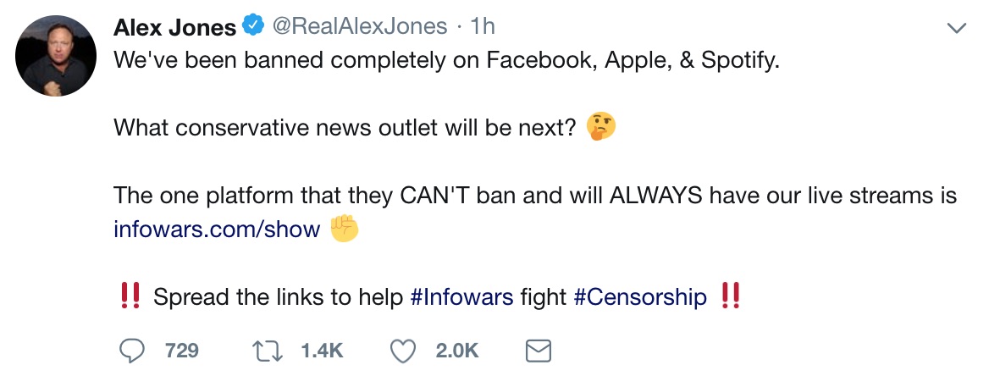
Task: Open the #Infowars hashtag
Action: tap(461, 296)
